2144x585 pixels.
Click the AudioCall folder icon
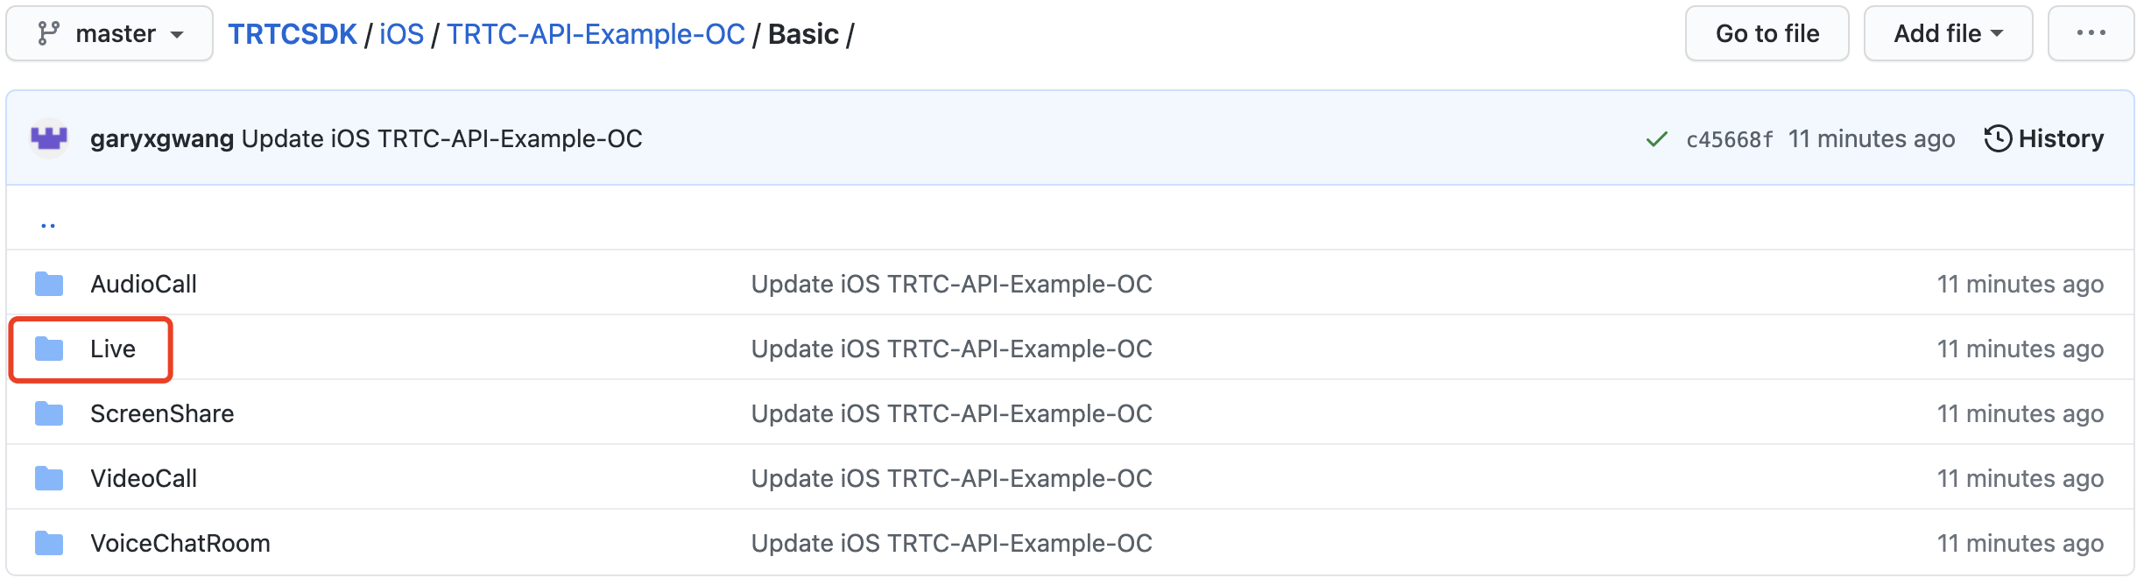(x=49, y=284)
